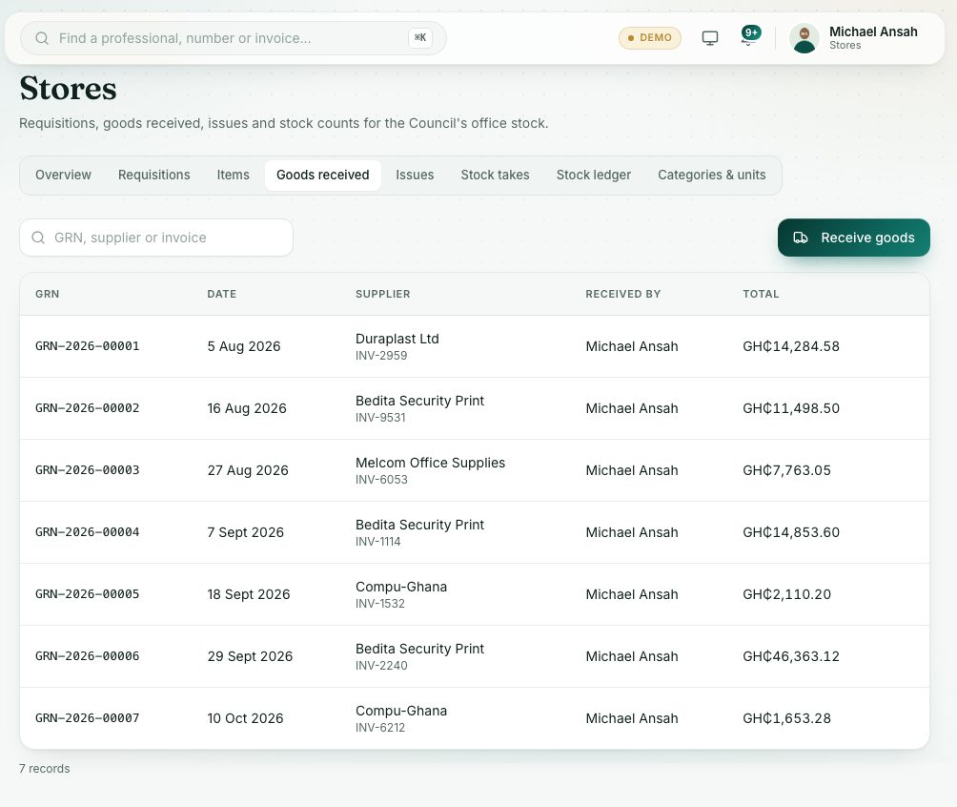Focus the GRN, supplier or invoice filter field
Image resolution: width=957 pixels, height=807 pixels.
pyautogui.click(x=156, y=238)
